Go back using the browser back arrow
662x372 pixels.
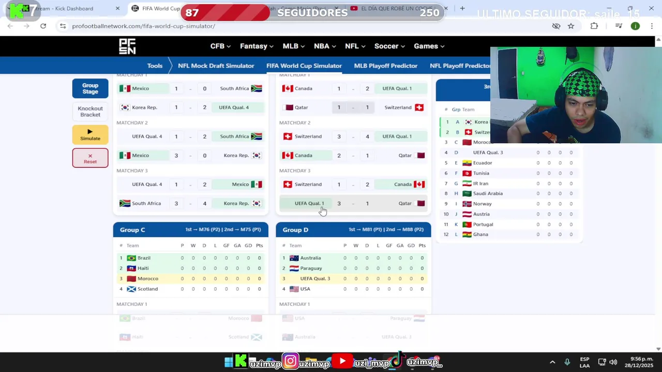10,26
